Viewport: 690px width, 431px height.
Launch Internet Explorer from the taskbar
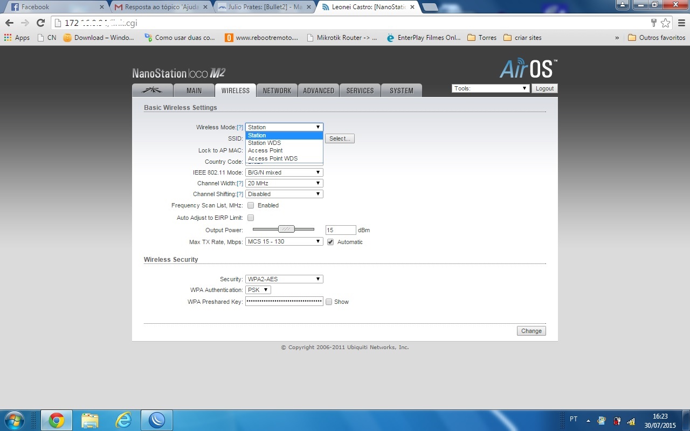point(123,420)
